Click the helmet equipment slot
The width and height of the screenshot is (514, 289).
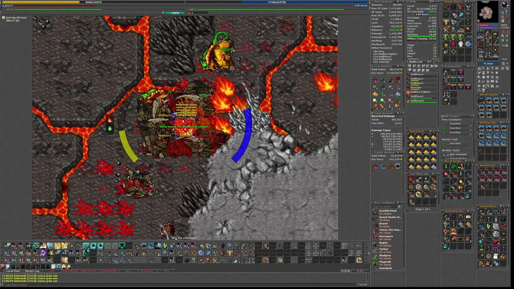tap(487, 33)
